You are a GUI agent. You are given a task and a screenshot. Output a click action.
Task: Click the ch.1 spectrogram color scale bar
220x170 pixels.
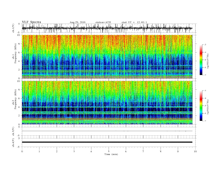pyautogui.click(x=201, y=60)
